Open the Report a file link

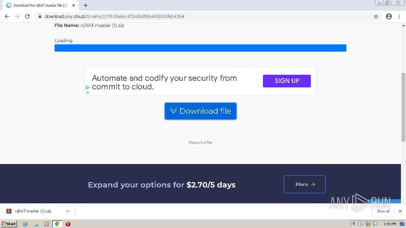point(200,142)
